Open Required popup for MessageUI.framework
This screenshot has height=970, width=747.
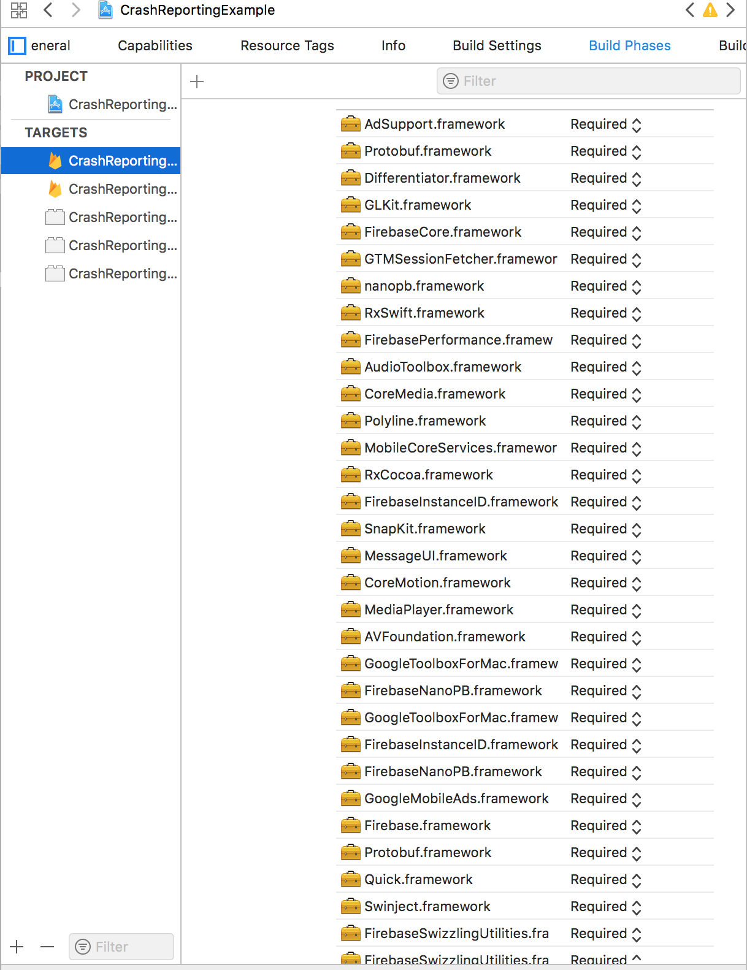(x=606, y=556)
